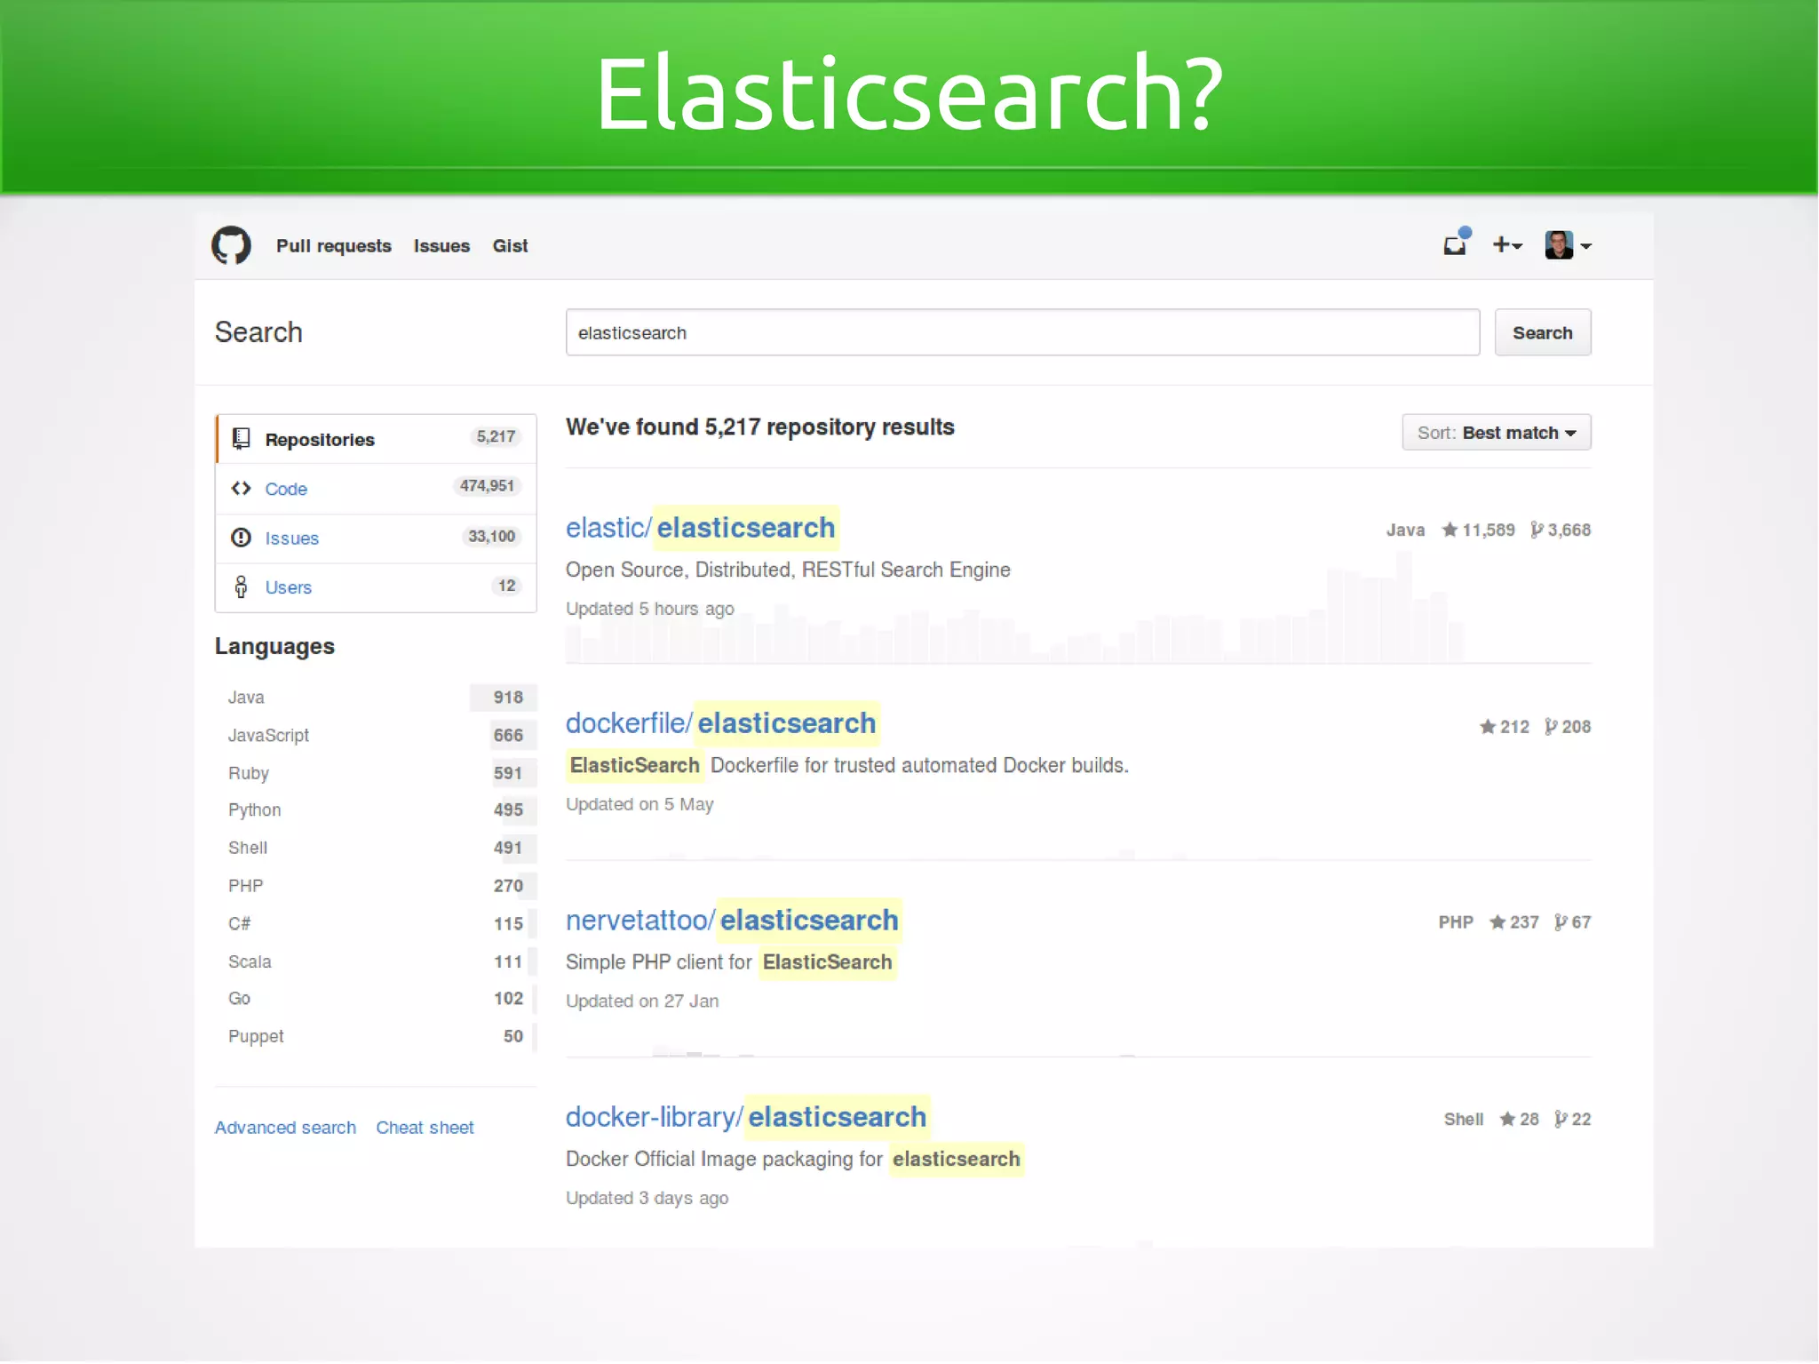Open the notifications inbox icon
Viewport: 1819px width, 1364px height.
(1457, 243)
